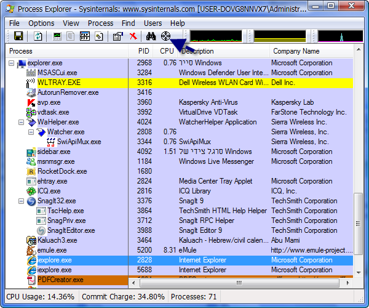Click the avp.exe Kaspersky icon
Screen dimensions: 369x308
pos(31,102)
